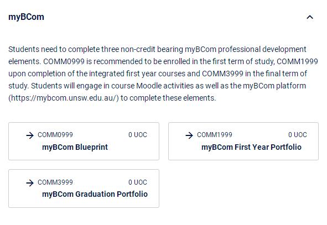Screen dimensions: 327x225
Task: Click the arrow icon beside COMM3999
Action: 30,183
